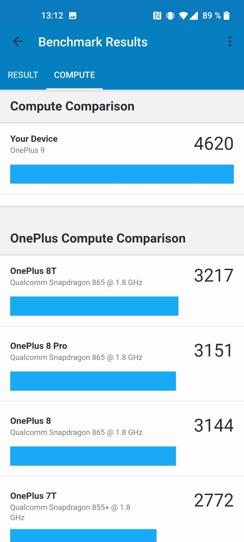Tap the OnePlus Compute Comparison header
The height and width of the screenshot is (542, 244).
pyautogui.click(x=98, y=238)
